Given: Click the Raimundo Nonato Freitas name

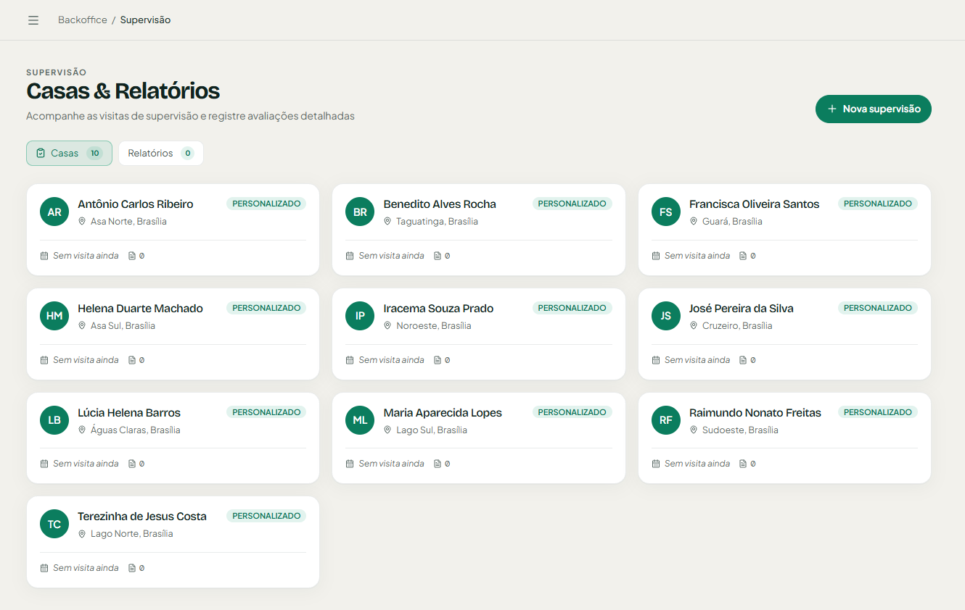Looking at the screenshot, I should coord(755,413).
